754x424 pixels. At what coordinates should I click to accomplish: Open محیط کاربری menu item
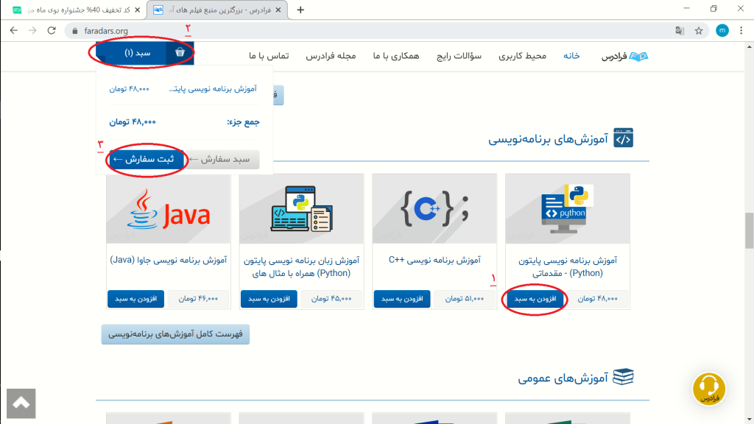522,56
